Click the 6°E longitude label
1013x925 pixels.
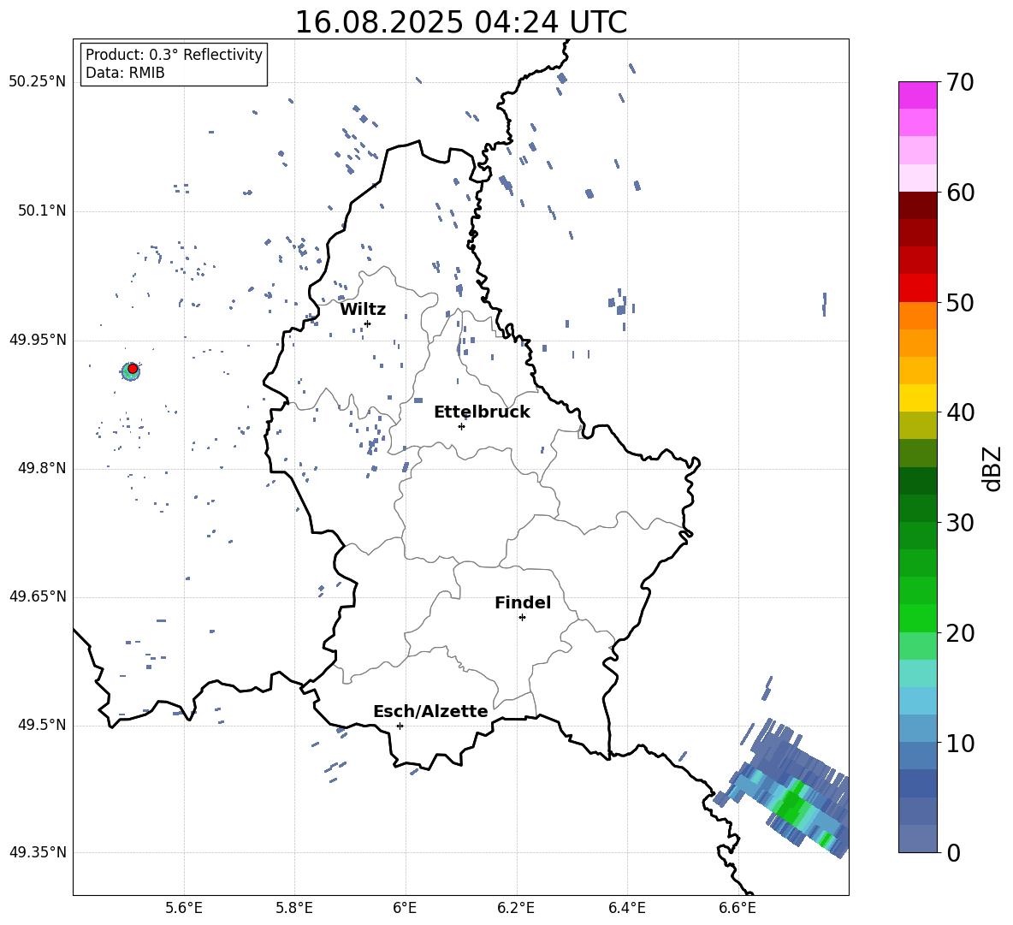(405, 908)
